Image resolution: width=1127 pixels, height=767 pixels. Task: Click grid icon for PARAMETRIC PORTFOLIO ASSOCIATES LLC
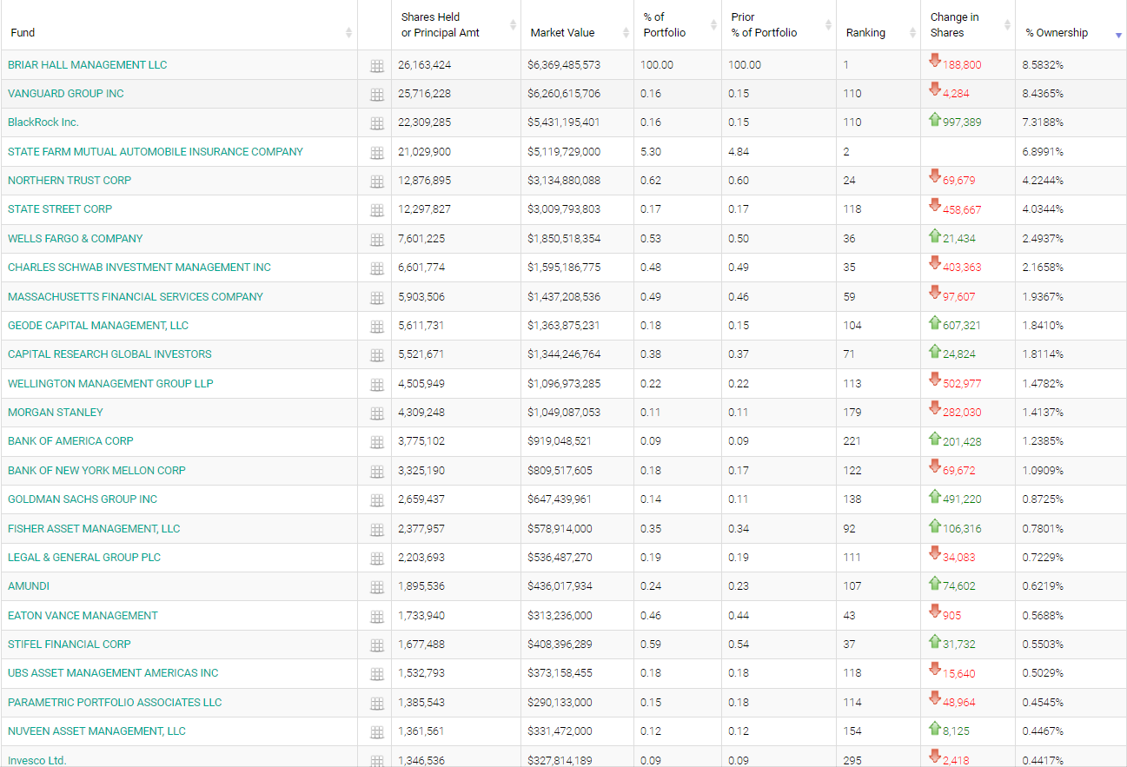pos(376,704)
